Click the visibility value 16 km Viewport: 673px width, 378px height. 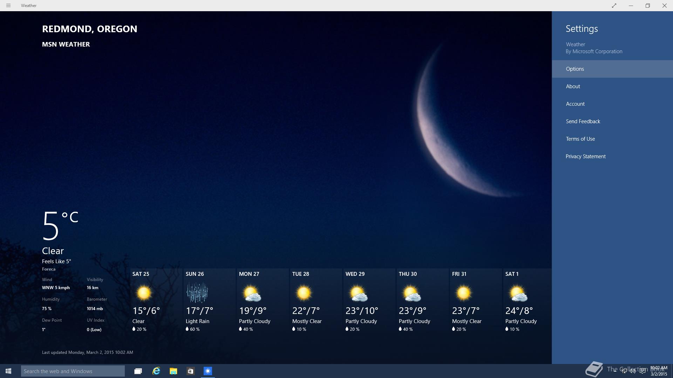(x=93, y=288)
